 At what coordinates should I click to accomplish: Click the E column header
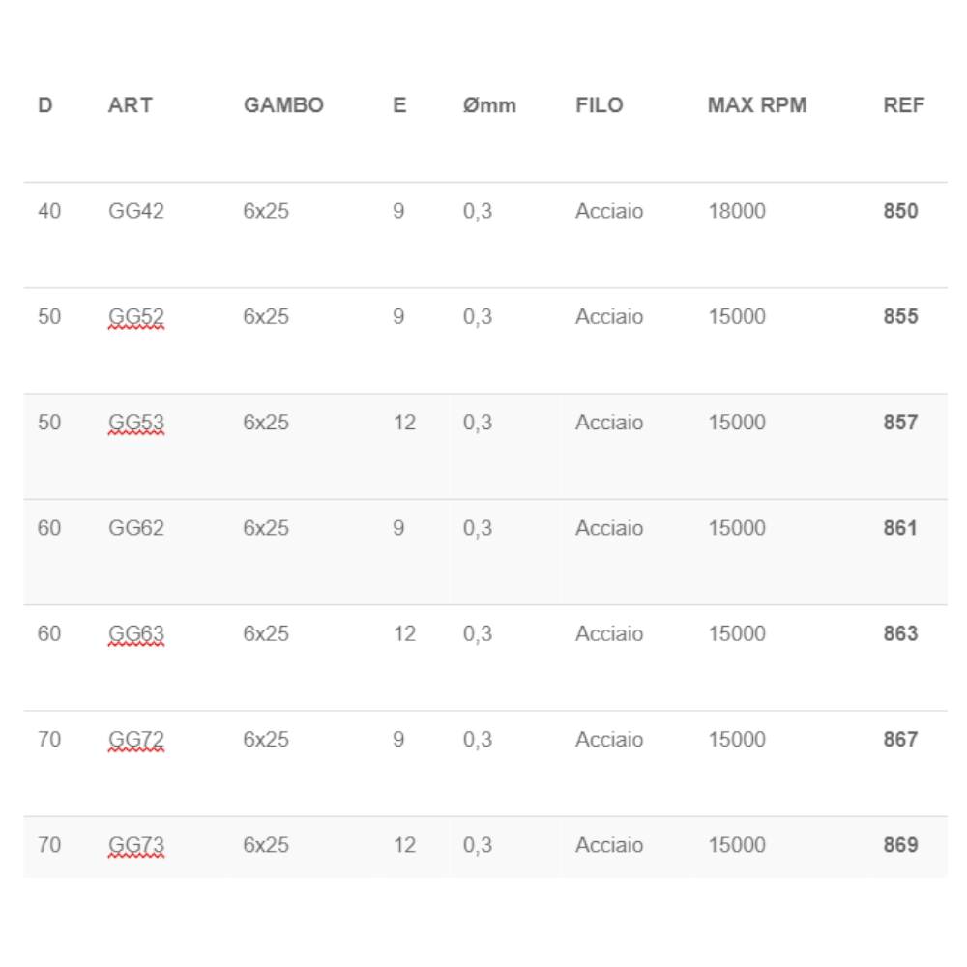point(399,105)
